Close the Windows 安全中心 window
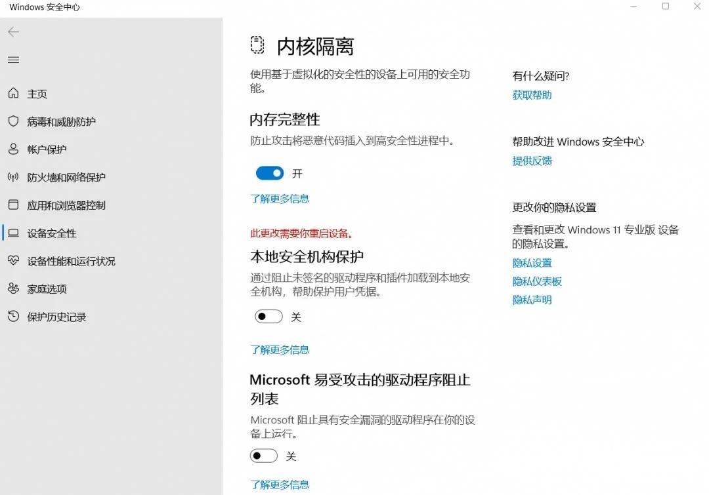This screenshot has height=495, width=709. tap(697, 7)
